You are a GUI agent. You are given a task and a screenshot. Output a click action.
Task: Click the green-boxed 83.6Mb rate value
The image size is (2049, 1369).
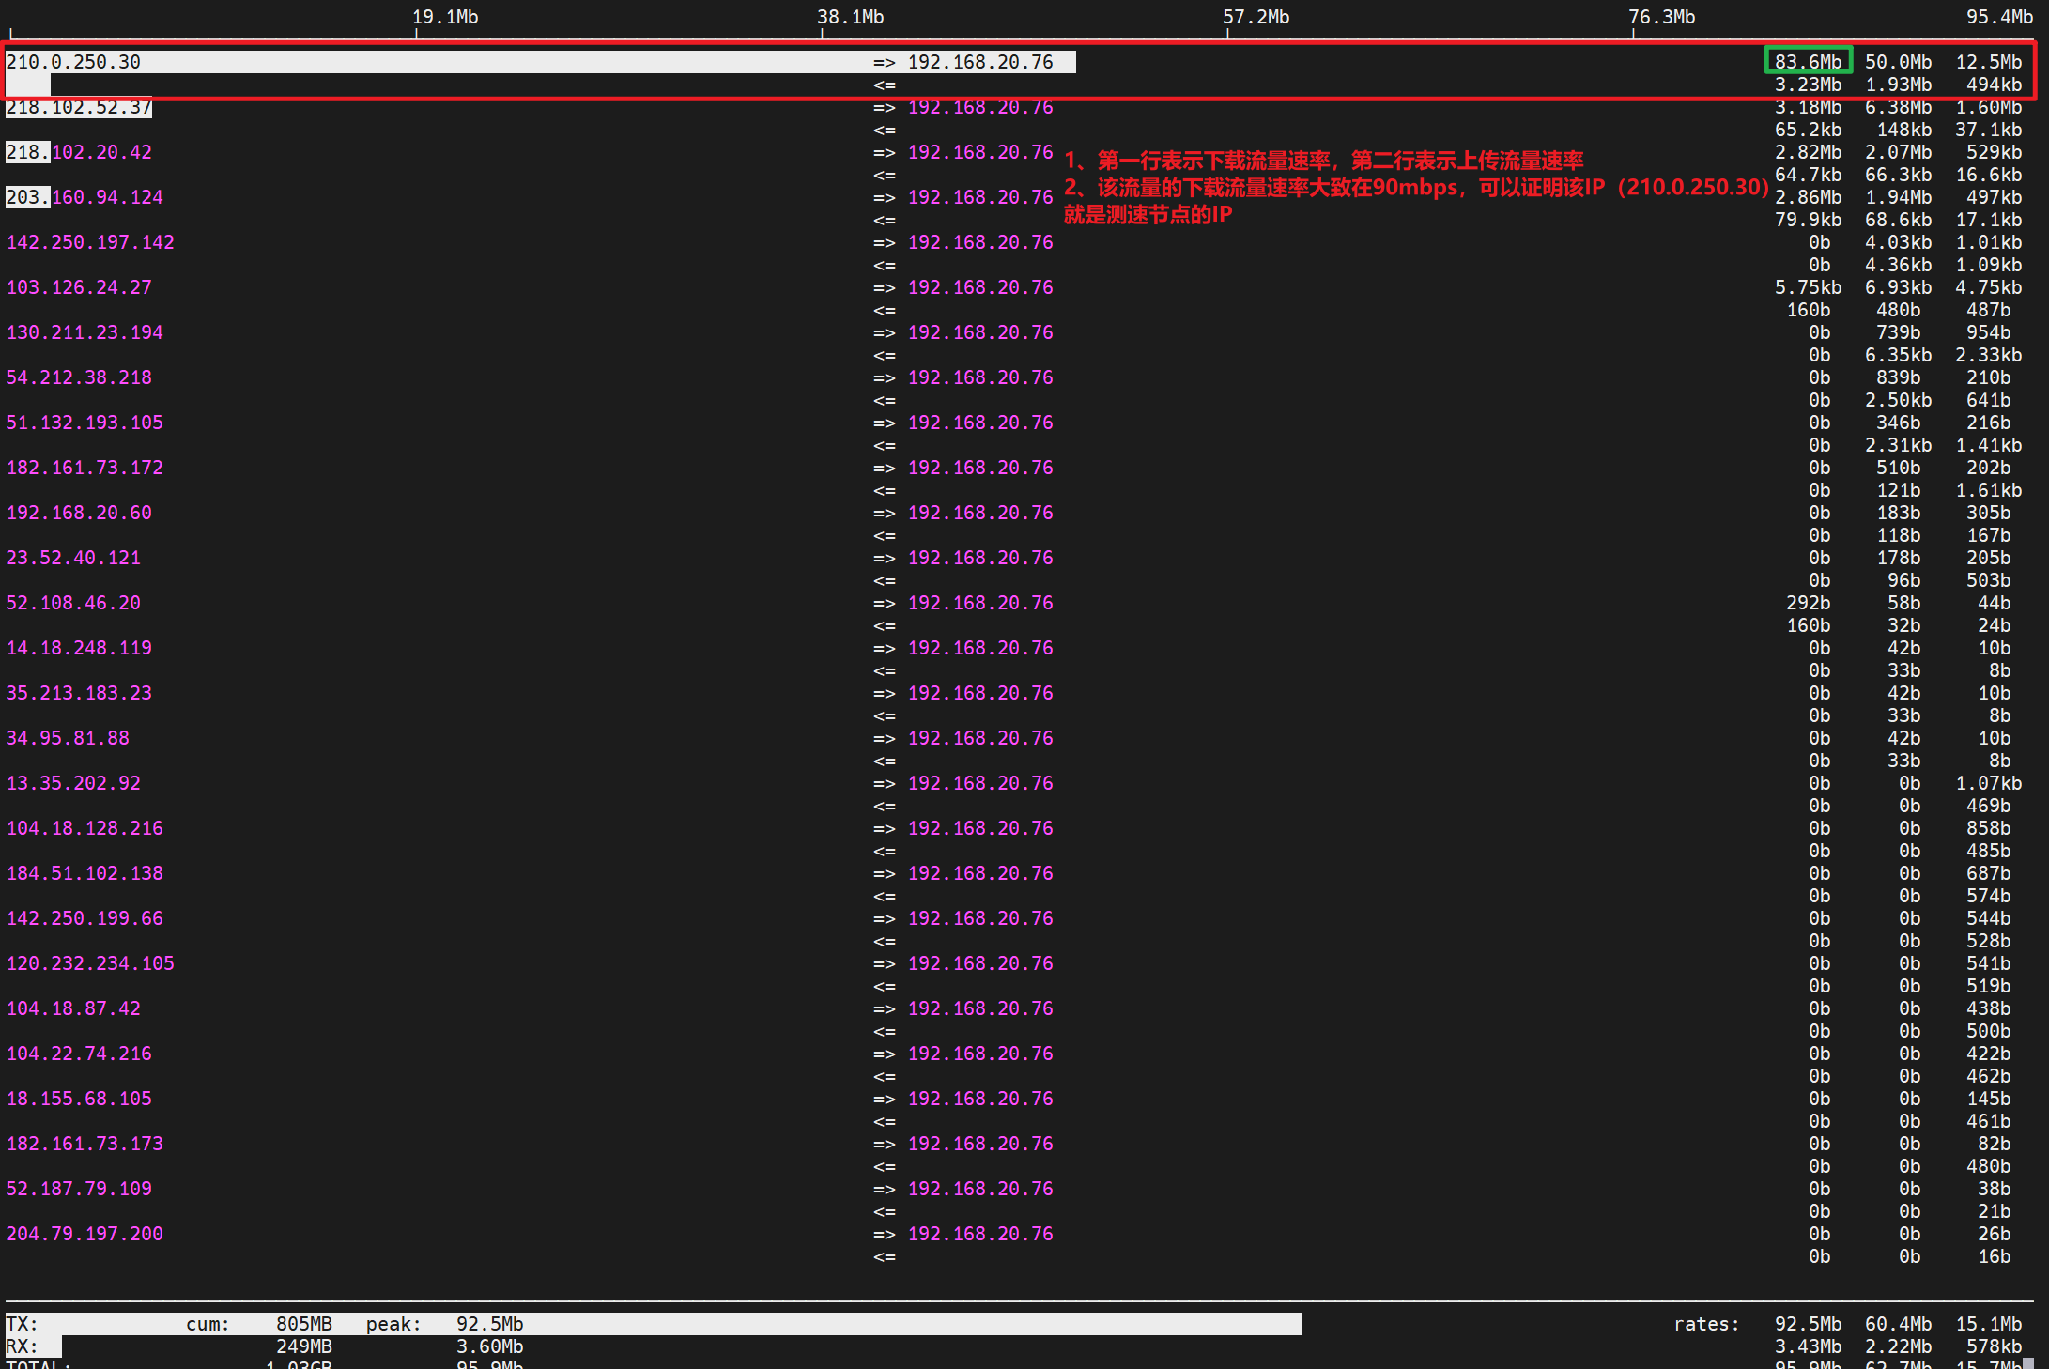tap(1808, 62)
